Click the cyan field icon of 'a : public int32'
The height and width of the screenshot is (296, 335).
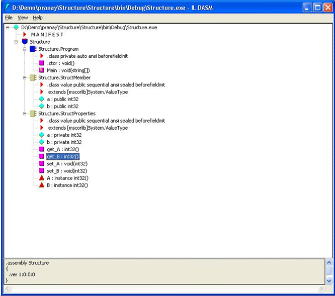point(42,99)
